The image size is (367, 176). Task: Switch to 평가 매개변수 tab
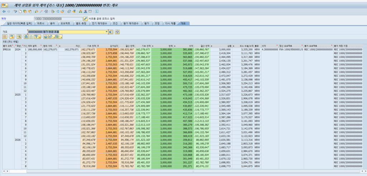coord(131,23)
